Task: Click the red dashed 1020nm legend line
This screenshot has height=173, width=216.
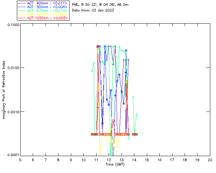Action: pos(22,18)
